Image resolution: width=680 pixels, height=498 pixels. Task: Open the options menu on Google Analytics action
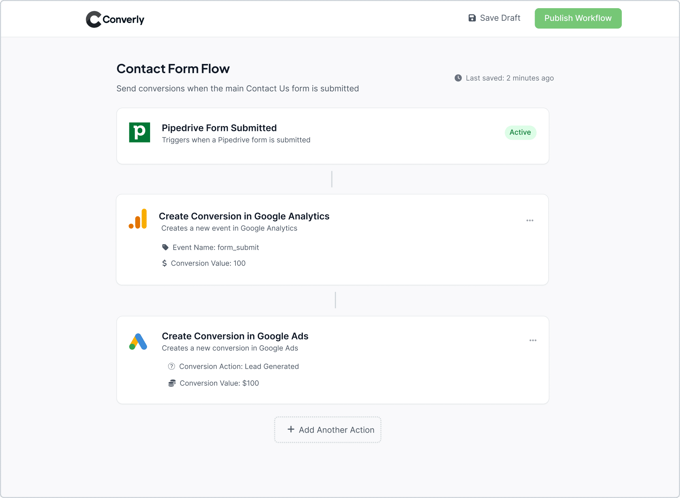[530, 220]
